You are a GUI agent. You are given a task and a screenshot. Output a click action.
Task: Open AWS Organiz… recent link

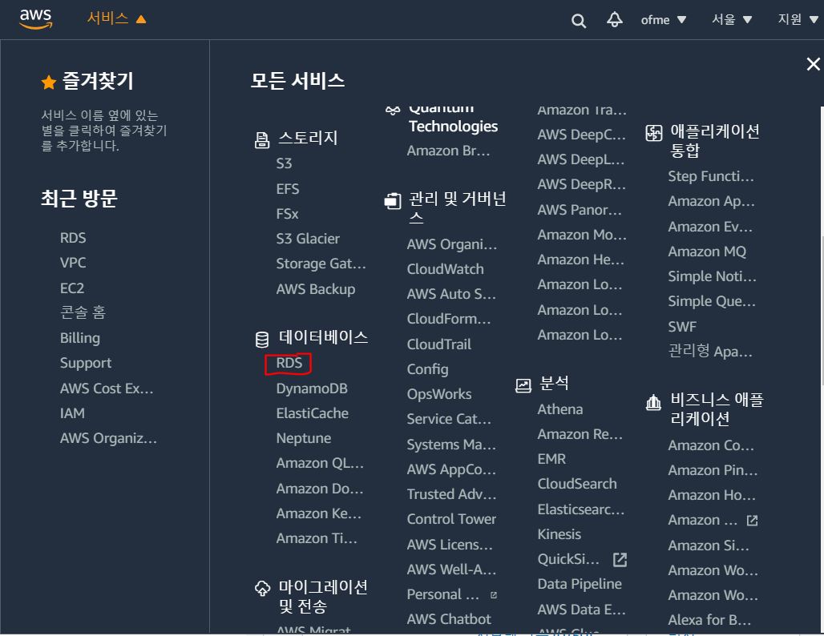(108, 438)
